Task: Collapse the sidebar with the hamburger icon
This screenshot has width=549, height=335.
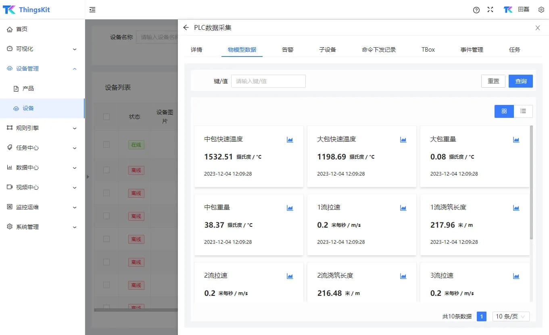Action: coord(92,9)
